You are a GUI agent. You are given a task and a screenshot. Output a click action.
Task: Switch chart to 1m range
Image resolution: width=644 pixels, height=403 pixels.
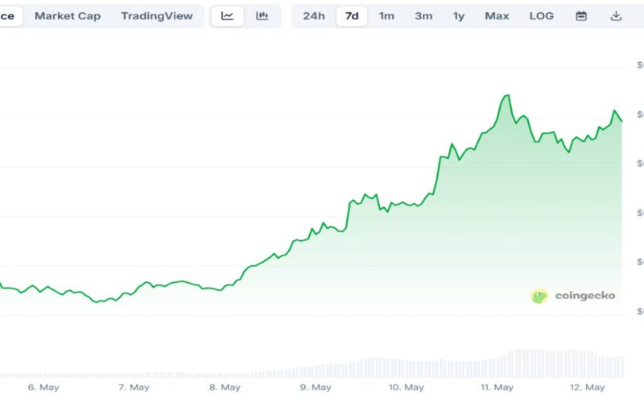pos(386,16)
